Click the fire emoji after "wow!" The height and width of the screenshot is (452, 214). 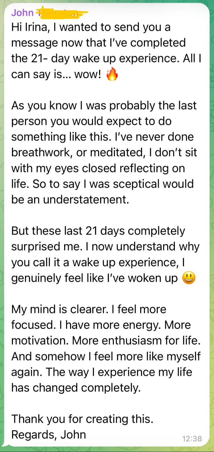pos(112,74)
